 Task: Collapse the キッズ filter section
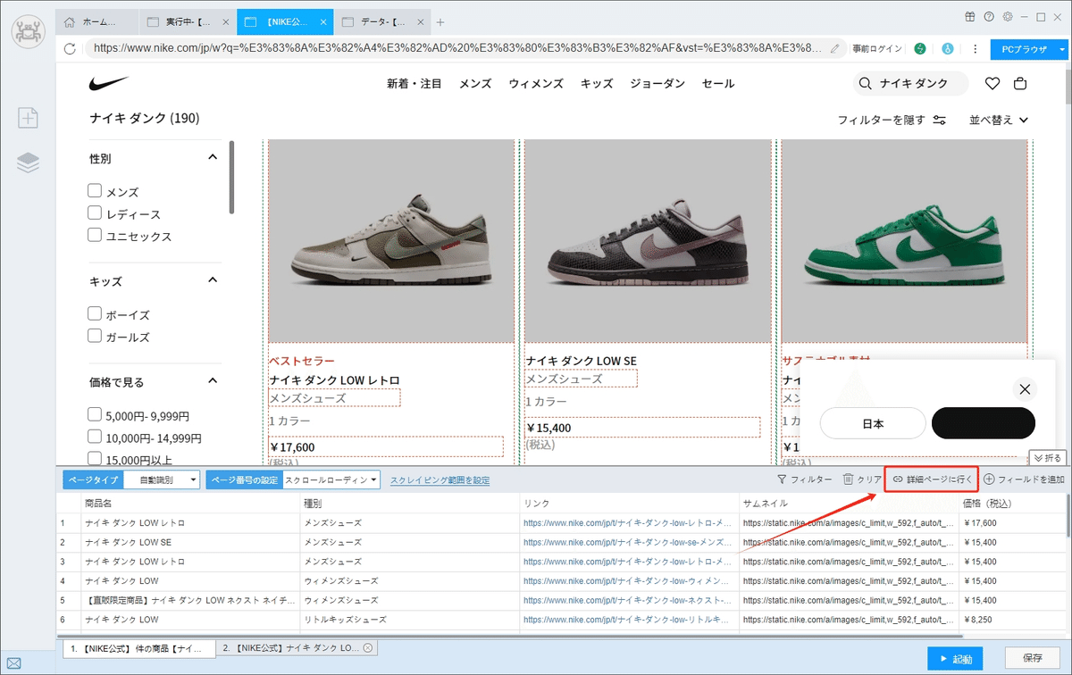213,280
